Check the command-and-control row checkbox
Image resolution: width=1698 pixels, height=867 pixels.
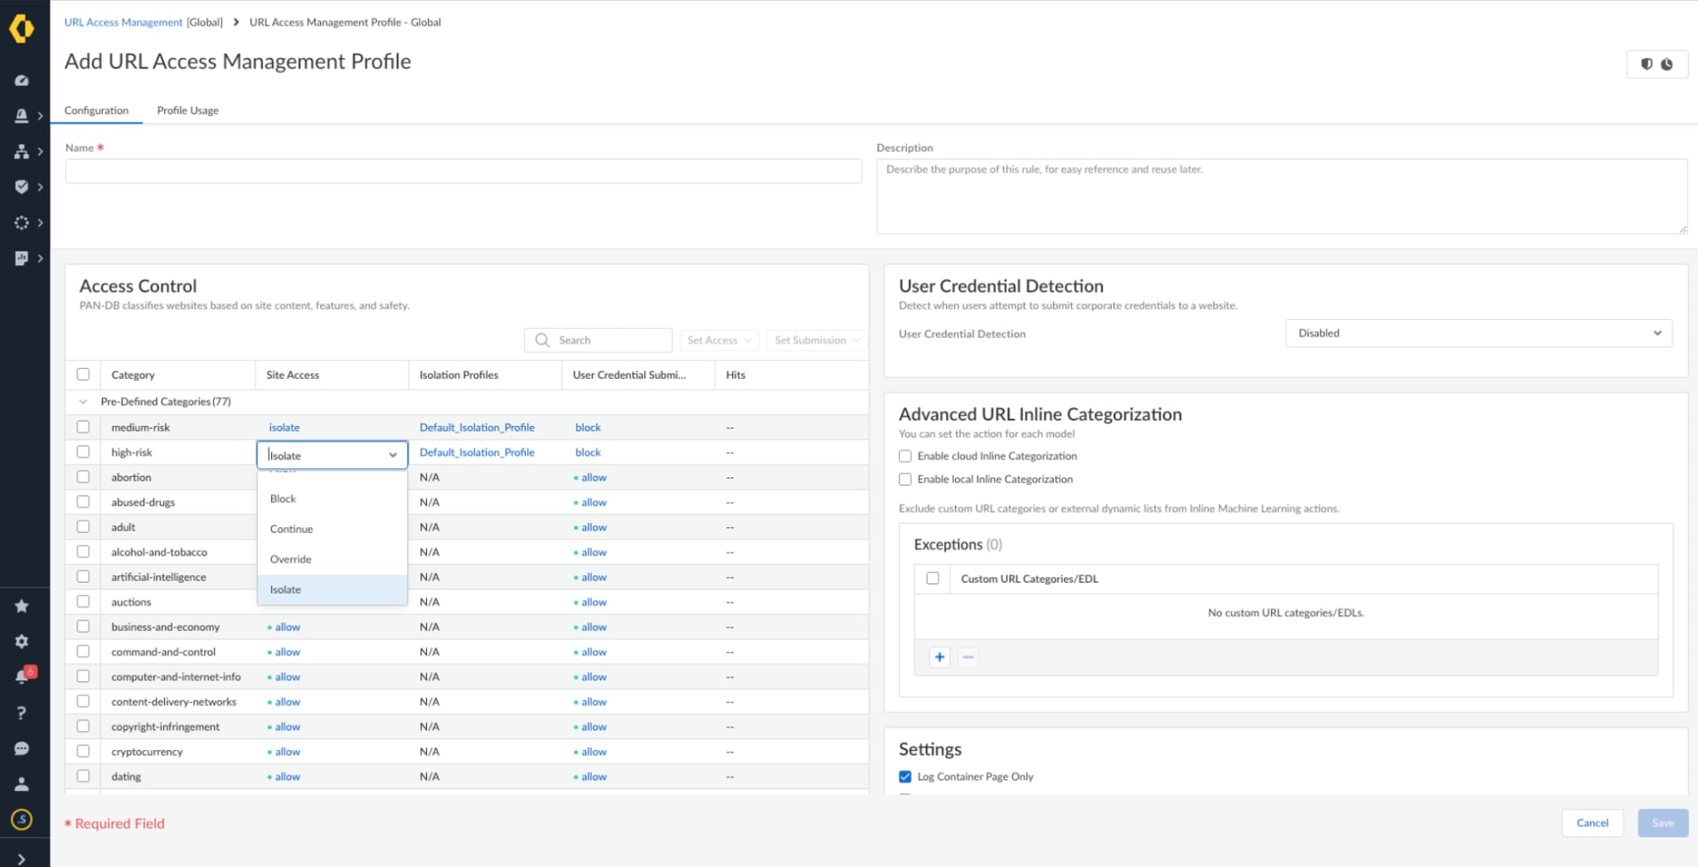pyautogui.click(x=83, y=651)
